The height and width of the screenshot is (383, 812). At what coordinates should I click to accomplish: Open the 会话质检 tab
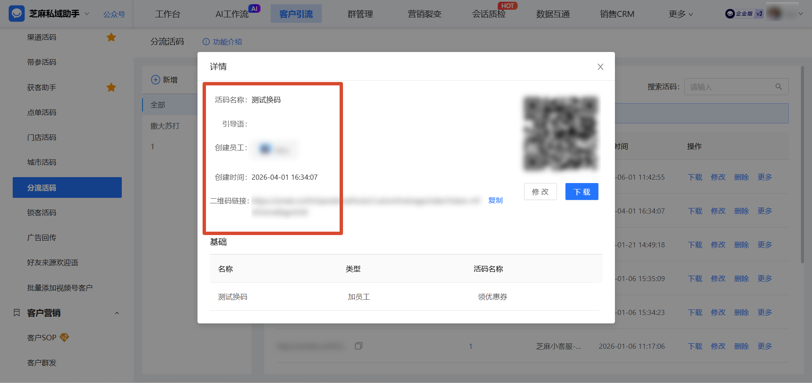click(489, 14)
